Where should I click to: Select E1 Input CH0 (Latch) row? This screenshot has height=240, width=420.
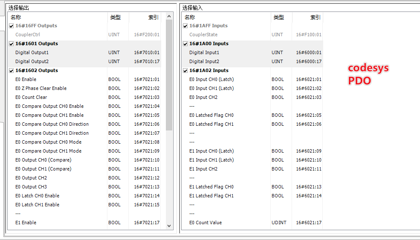click(x=252, y=151)
